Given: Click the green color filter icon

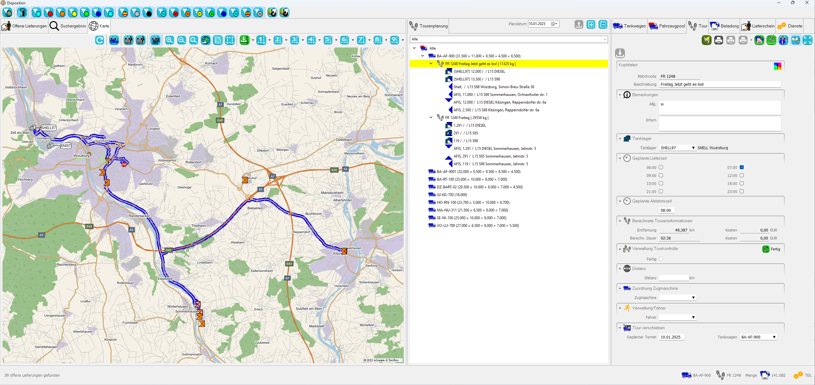Looking at the screenshot, I should coord(85,13).
